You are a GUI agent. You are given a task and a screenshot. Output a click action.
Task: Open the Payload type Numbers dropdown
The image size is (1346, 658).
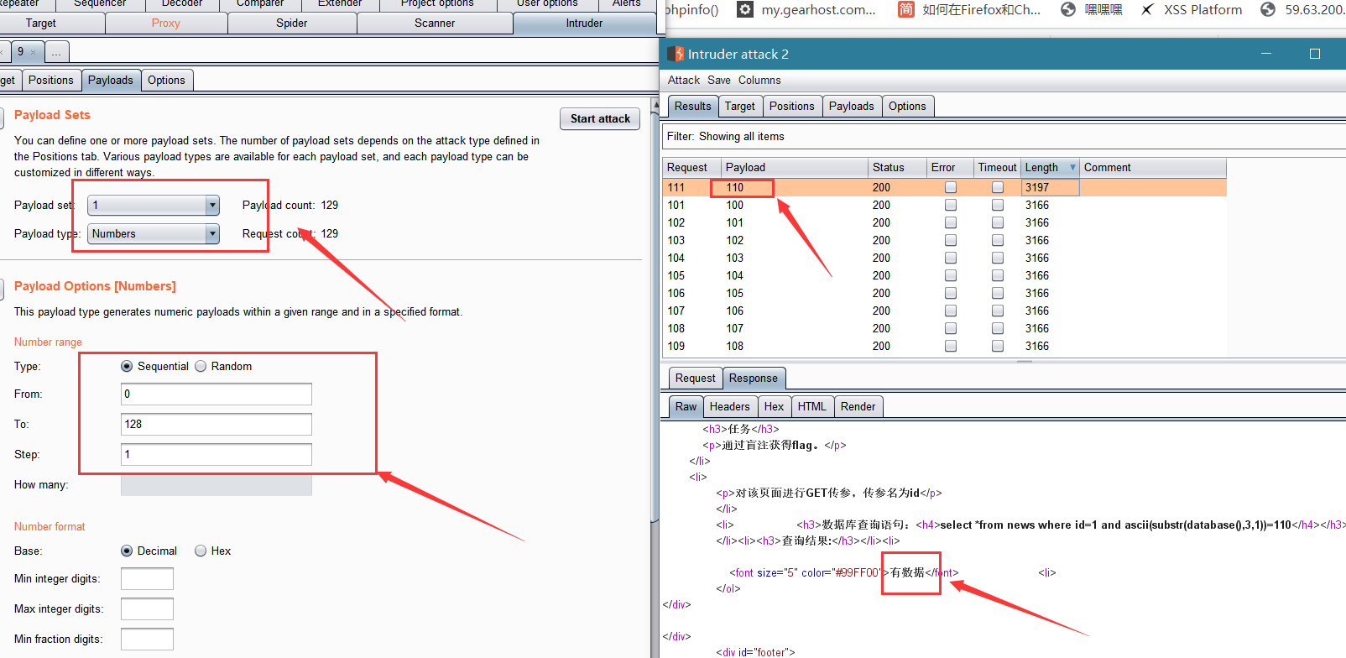click(154, 233)
